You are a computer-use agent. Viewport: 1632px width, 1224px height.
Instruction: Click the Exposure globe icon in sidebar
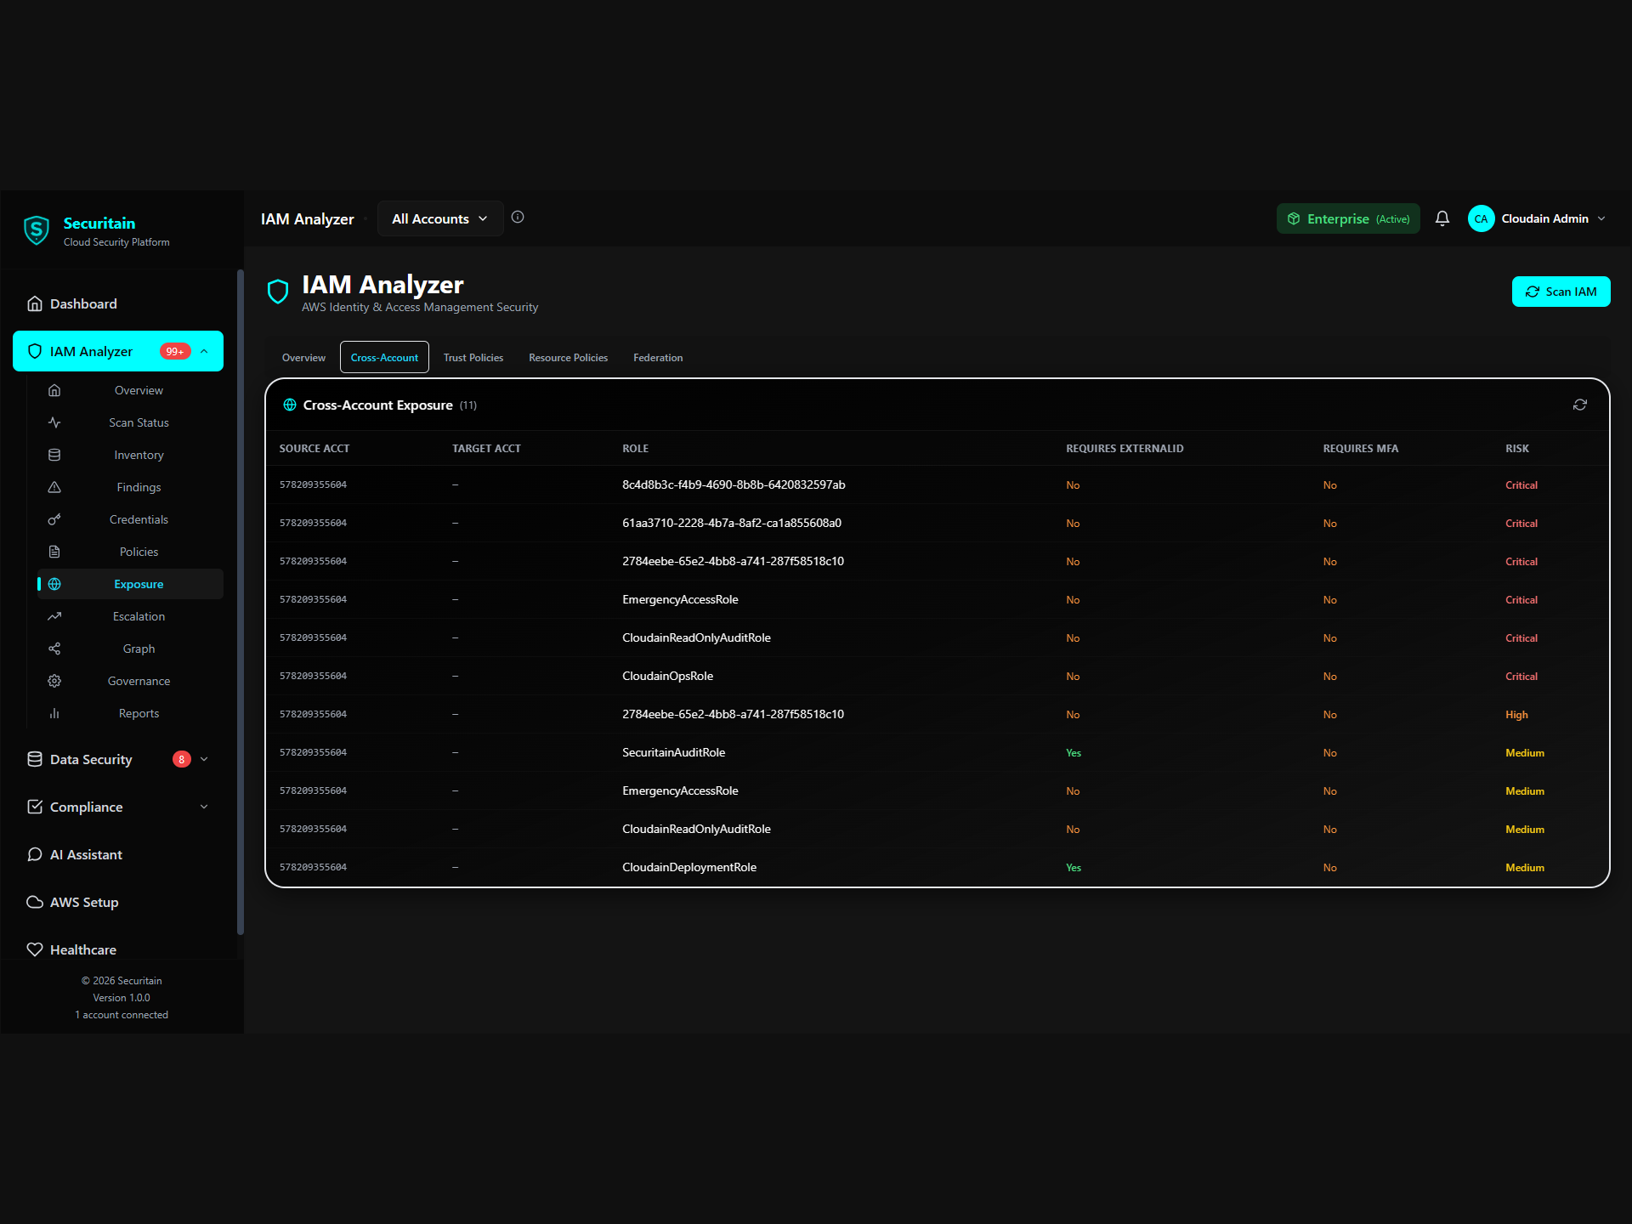(x=54, y=584)
